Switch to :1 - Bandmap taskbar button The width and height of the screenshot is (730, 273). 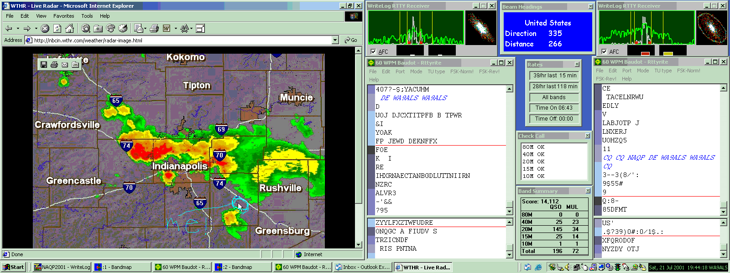[x=122, y=267]
